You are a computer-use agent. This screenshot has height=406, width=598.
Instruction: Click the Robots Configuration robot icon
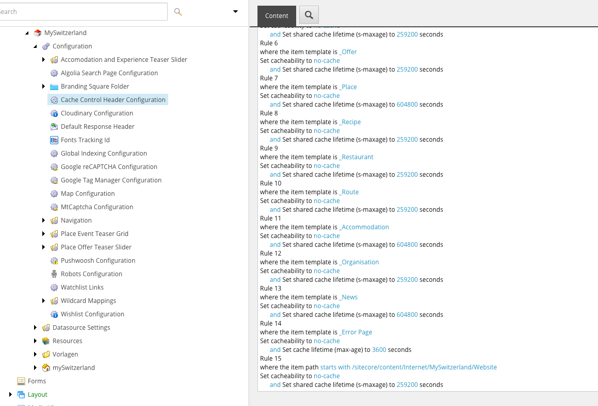click(54, 274)
